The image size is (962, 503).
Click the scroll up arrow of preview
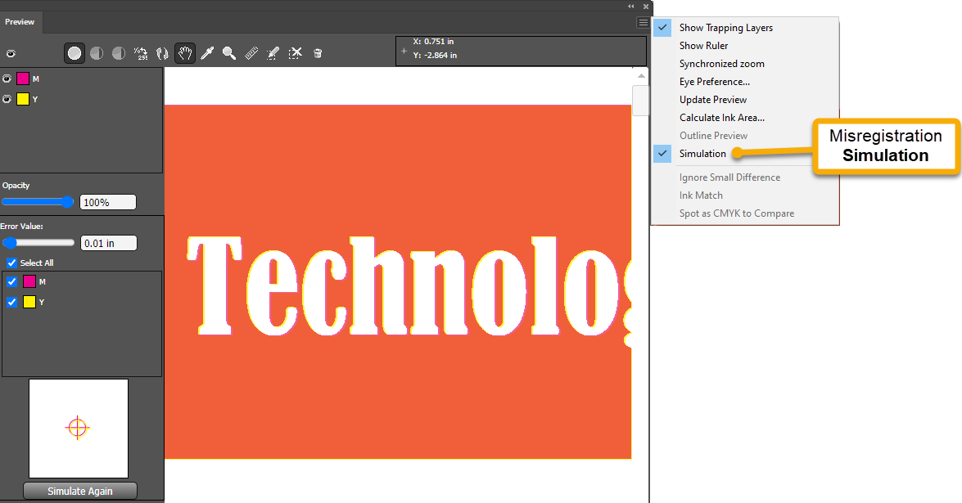pyautogui.click(x=640, y=76)
